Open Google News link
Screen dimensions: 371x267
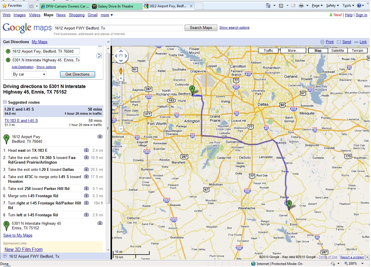pyautogui.click(x=61, y=15)
